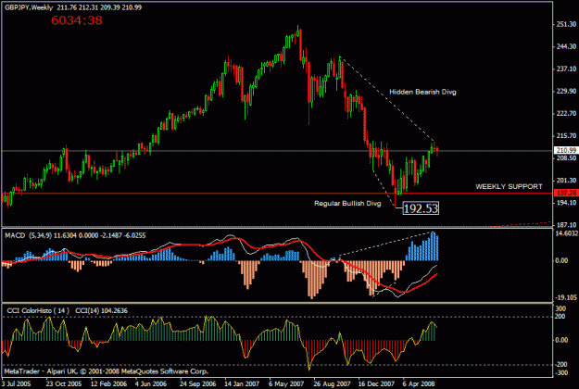Click the 201.30 price axis value
The width and height of the screenshot is (579, 389).
tap(566, 181)
